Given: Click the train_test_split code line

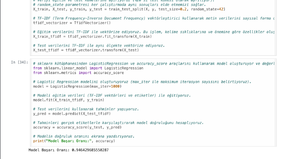Looking at the screenshot, I should coord(129,9).
